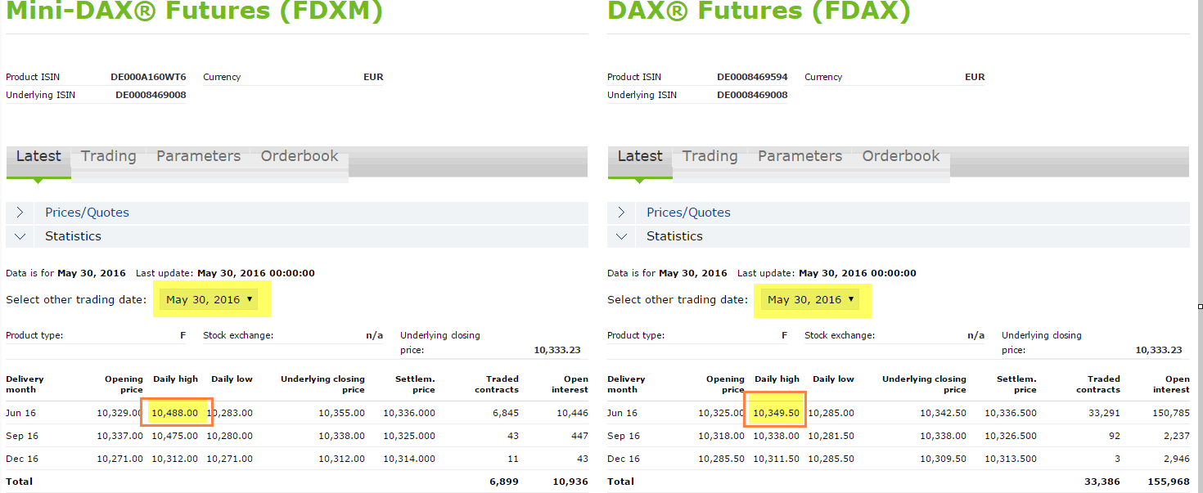Click Prices/Quotes link in Mini-DAX panel

pyautogui.click(x=87, y=213)
